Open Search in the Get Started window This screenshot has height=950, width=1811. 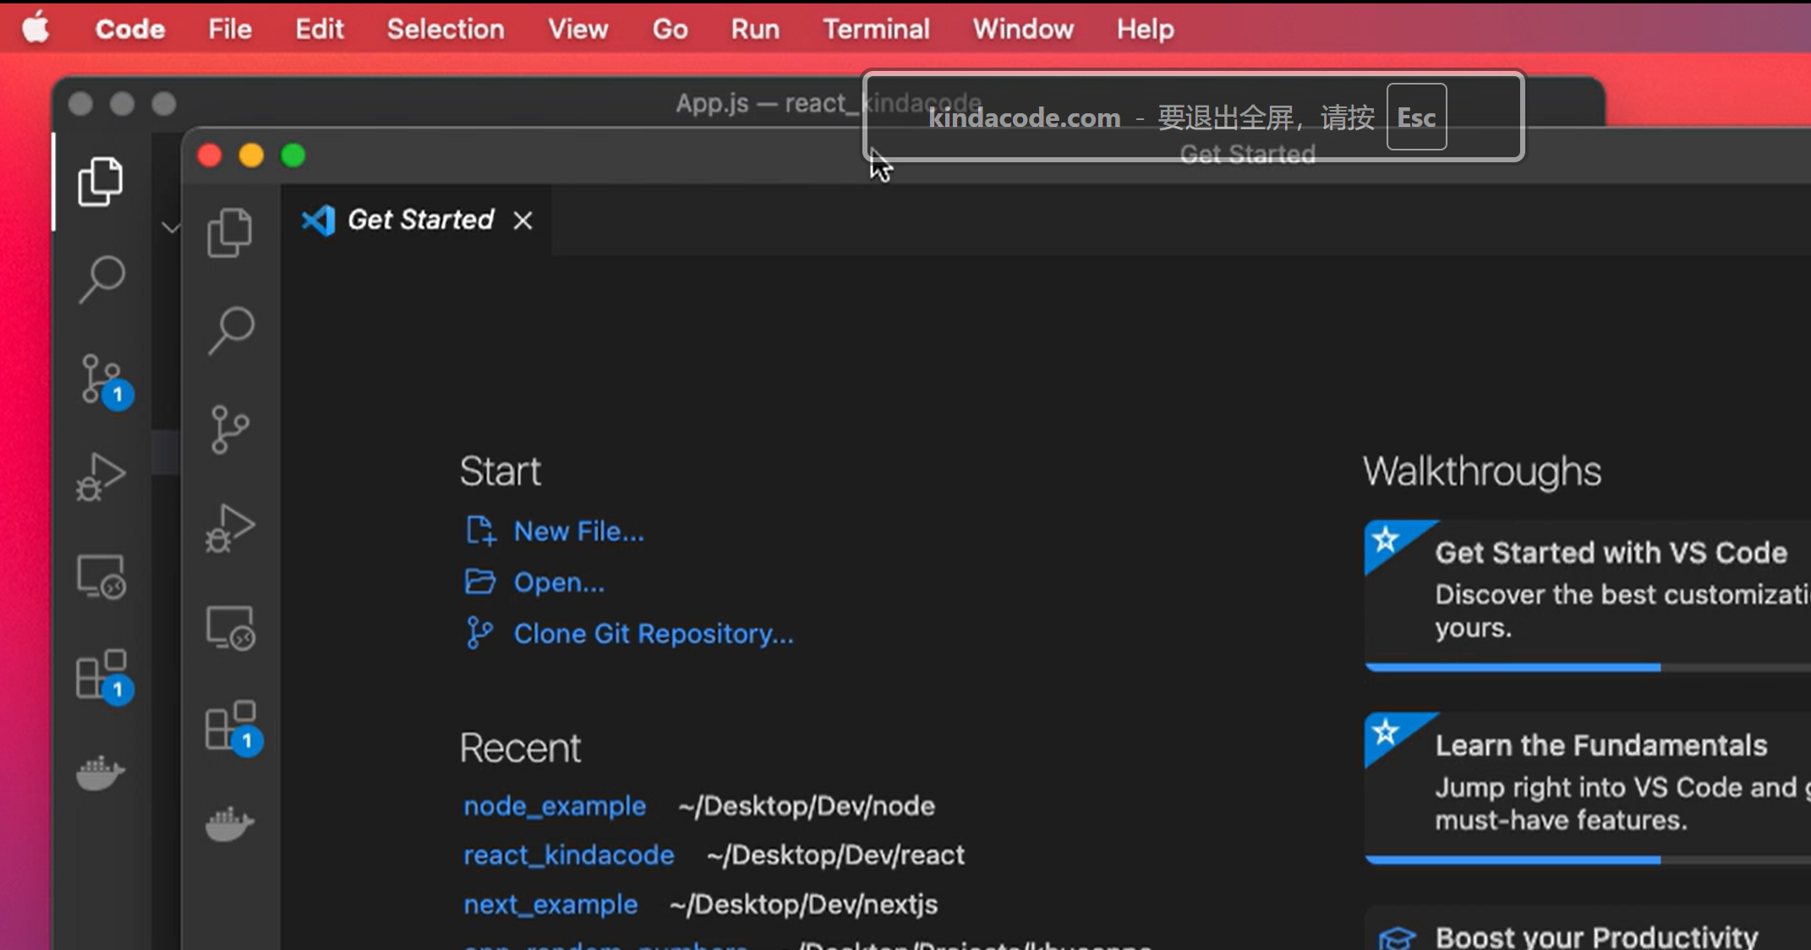coord(231,330)
